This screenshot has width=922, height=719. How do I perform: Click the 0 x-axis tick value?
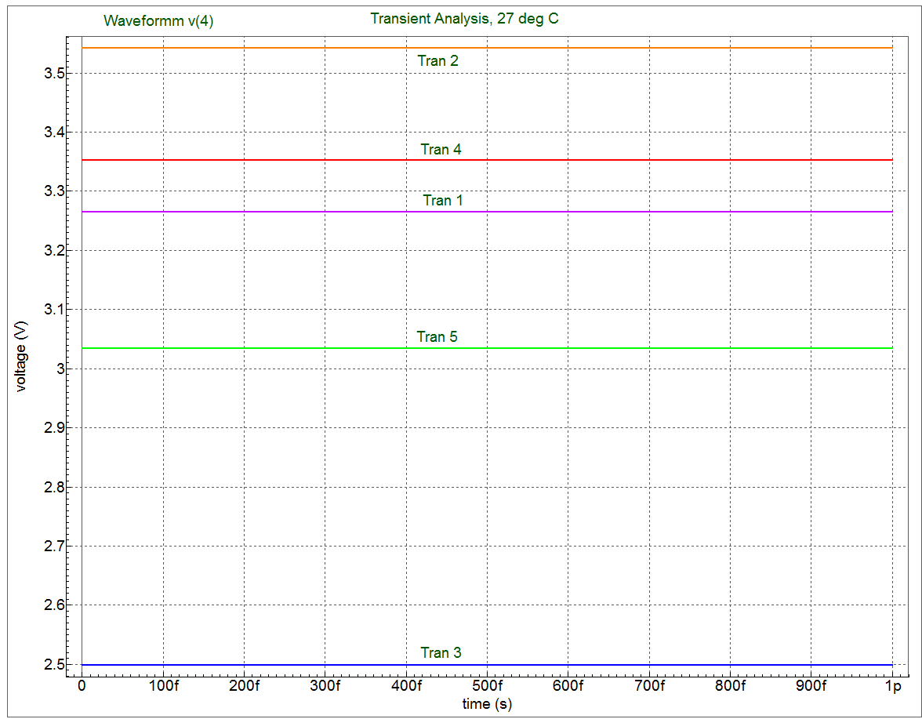coord(82,686)
